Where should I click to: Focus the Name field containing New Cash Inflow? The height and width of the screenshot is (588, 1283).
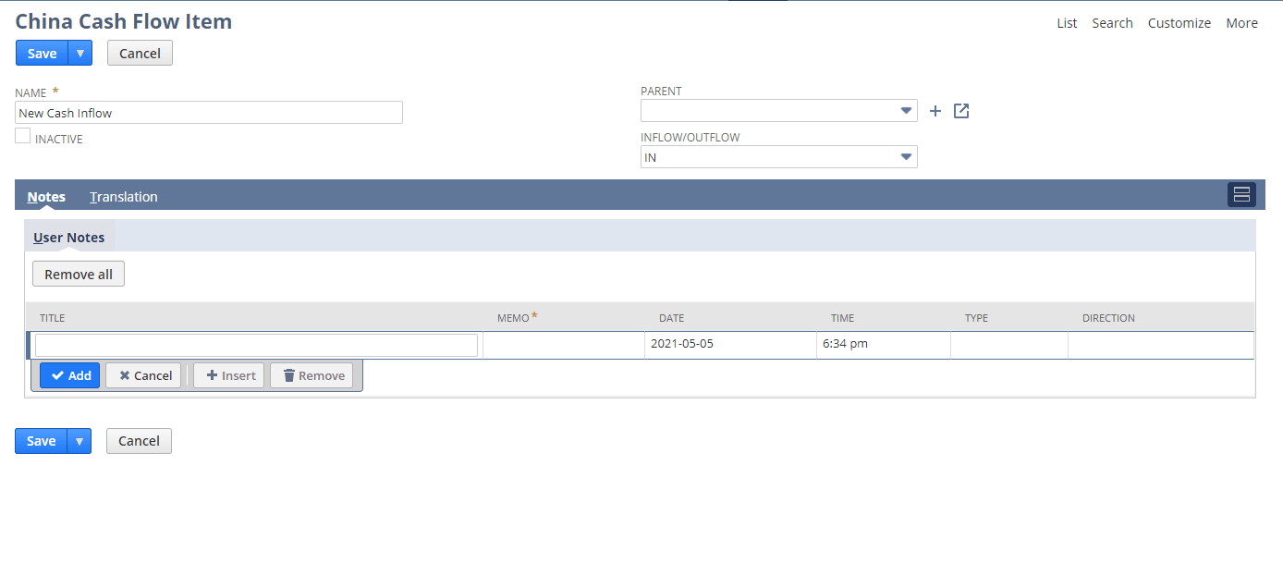[209, 113]
